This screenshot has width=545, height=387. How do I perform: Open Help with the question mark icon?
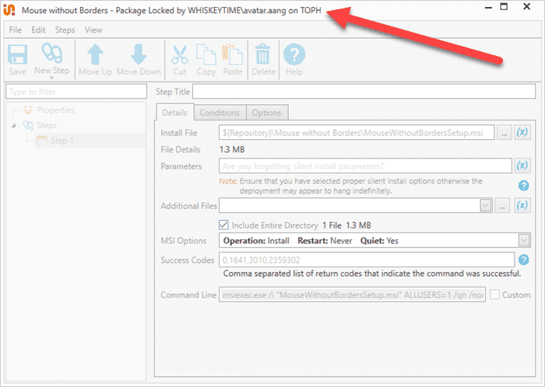294,54
